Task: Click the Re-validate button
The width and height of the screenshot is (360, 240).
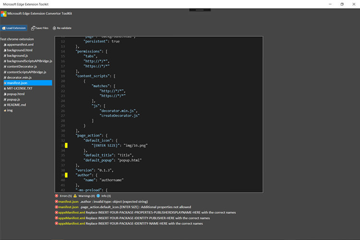Action: coord(62,28)
